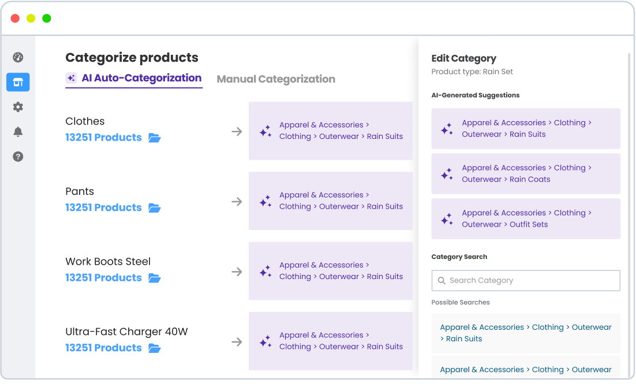Click the folder icon under Ultra-Fast Charger 40W

click(x=155, y=348)
